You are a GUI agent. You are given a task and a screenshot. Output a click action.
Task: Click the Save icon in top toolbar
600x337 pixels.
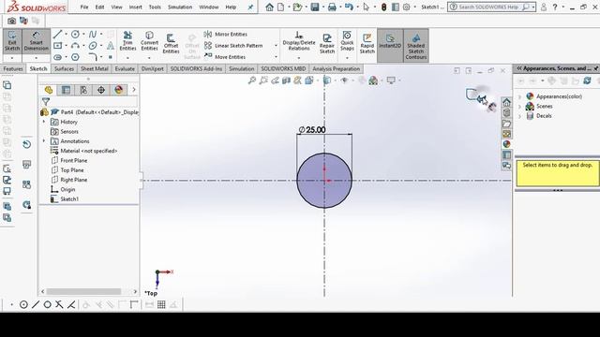[315, 7]
